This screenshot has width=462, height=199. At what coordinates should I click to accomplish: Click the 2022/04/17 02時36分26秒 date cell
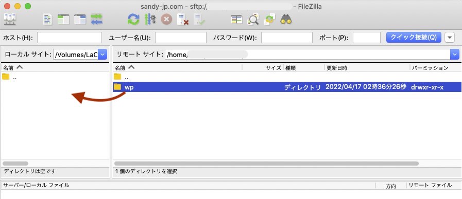pyautogui.click(x=366, y=87)
